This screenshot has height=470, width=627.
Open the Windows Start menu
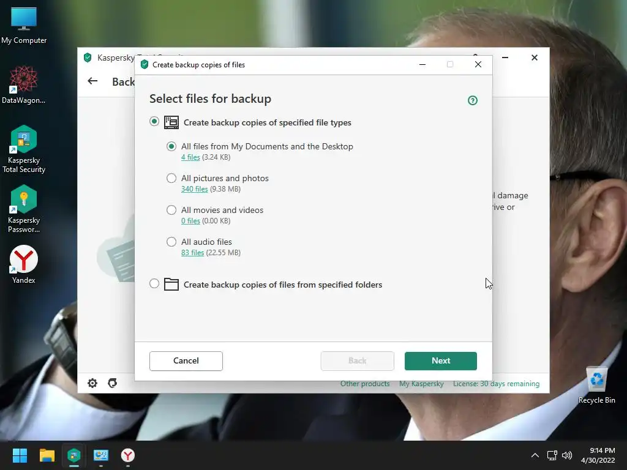click(x=20, y=455)
